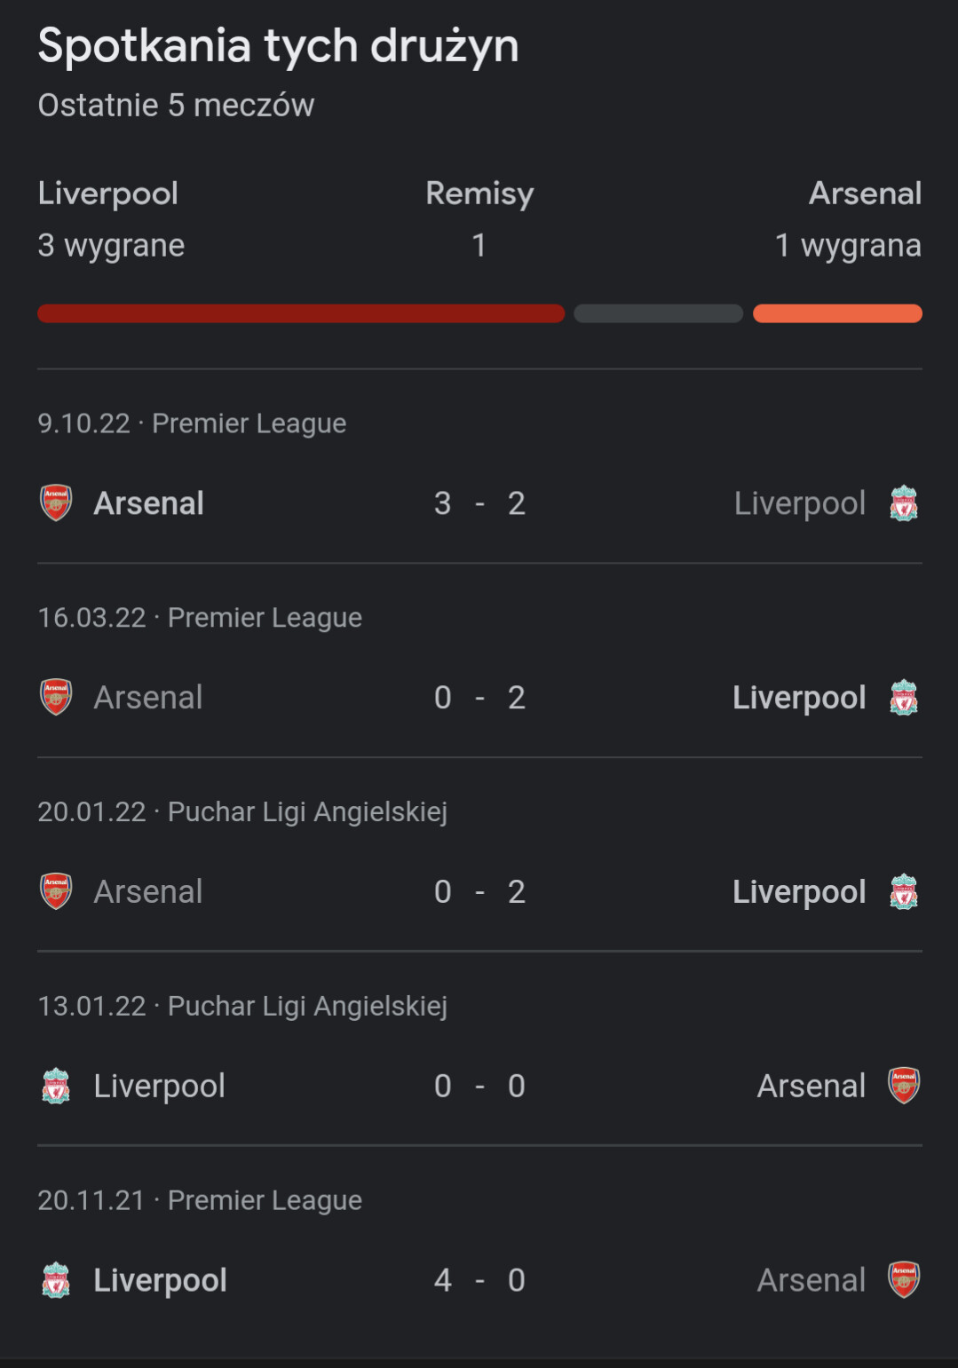
Task: Click the Spotkania tych drużyn title
Action: [x=278, y=46]
